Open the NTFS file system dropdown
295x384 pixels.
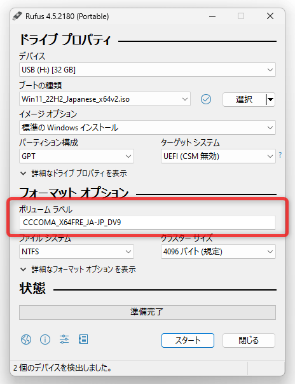point(76,252)
